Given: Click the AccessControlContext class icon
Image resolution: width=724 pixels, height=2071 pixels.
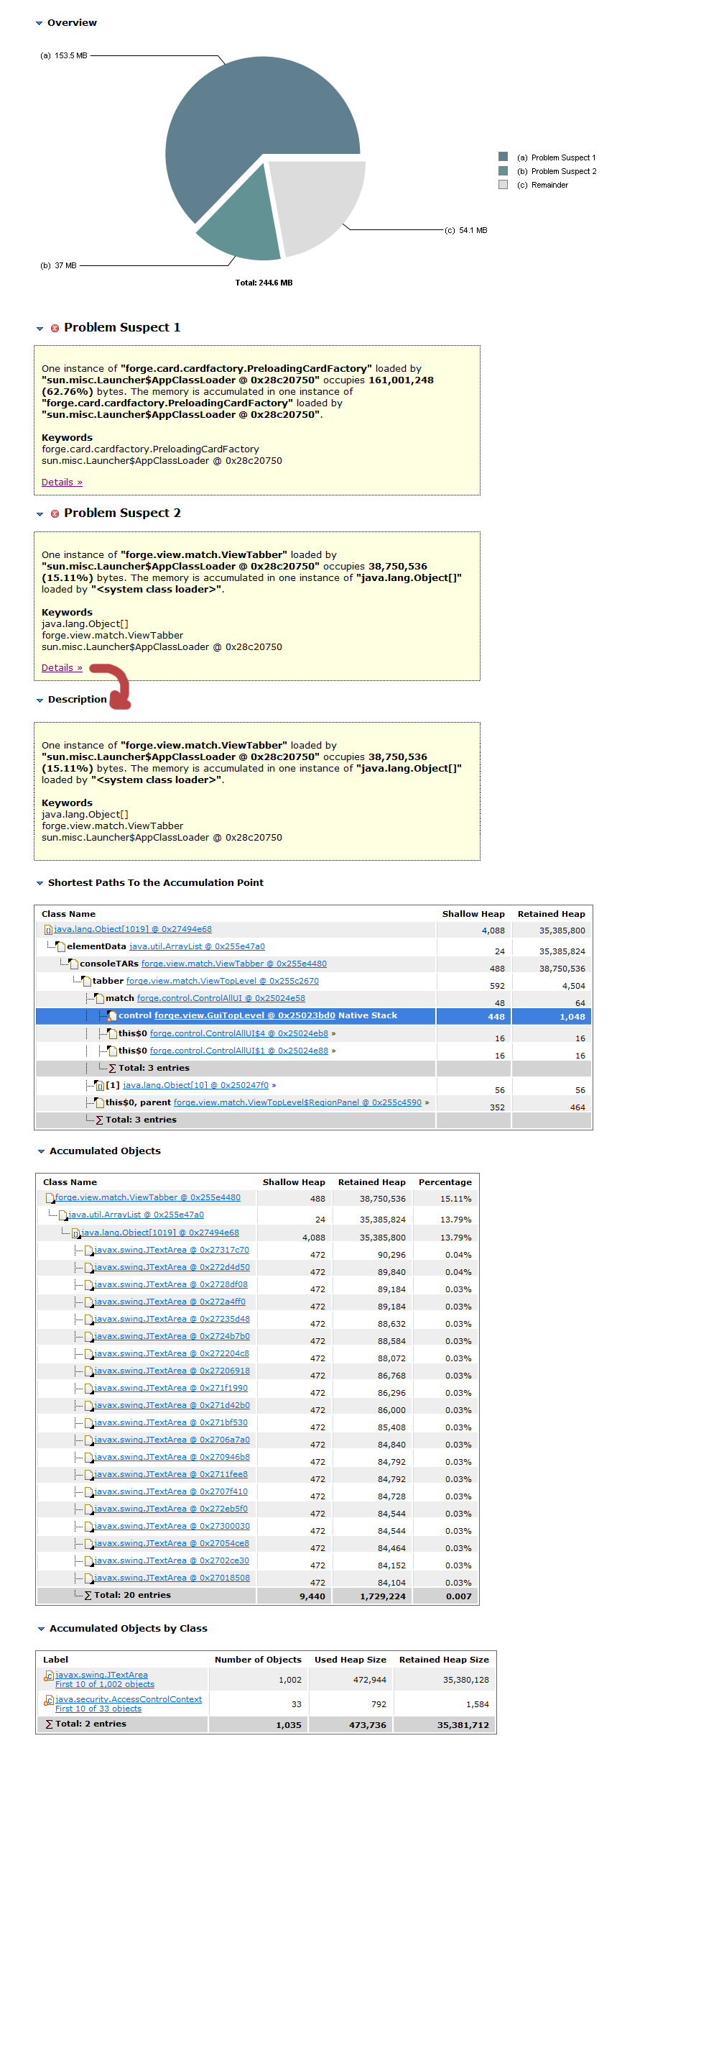Looking at the screenshot, I should (49, 1701).
